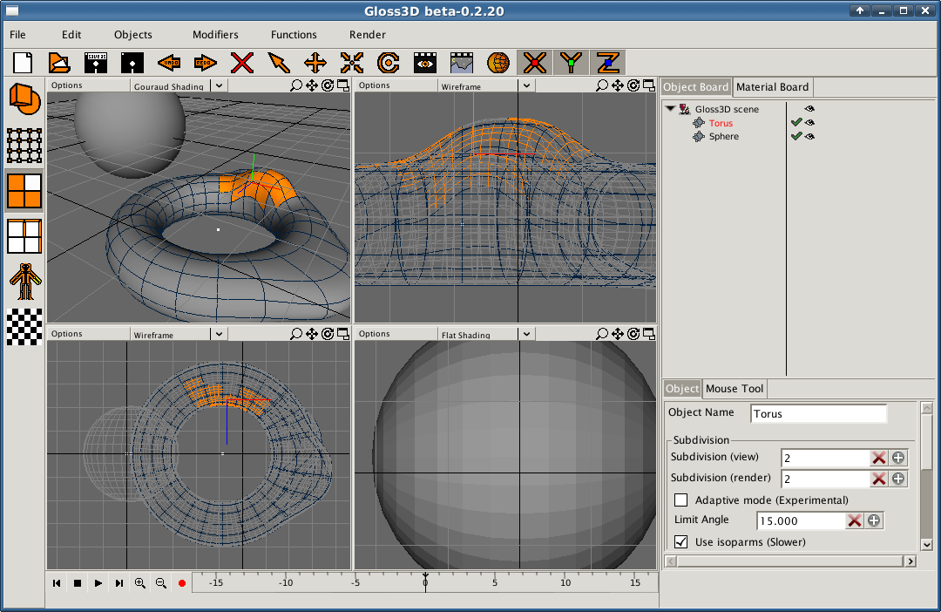Open the Modifiers menu
This screenshot has width=941, height=612.
(x=215, y=35)
